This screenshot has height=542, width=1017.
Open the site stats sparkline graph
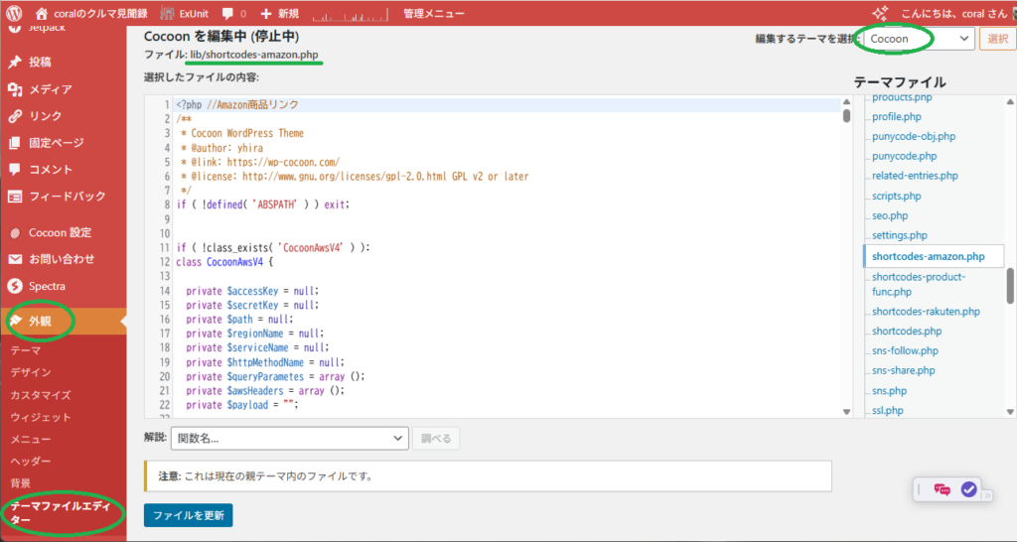(351, 14)
